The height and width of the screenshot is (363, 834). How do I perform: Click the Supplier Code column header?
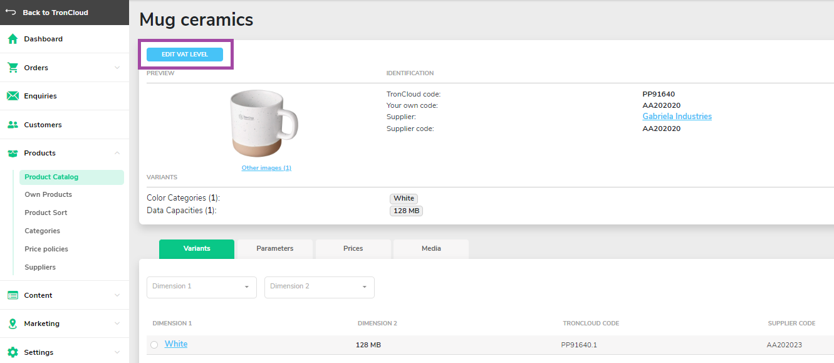792,324
